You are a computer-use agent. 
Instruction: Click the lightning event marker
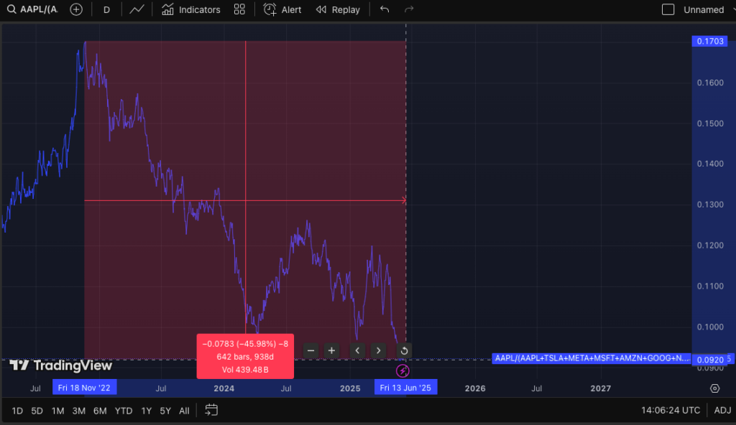point(402,371)
